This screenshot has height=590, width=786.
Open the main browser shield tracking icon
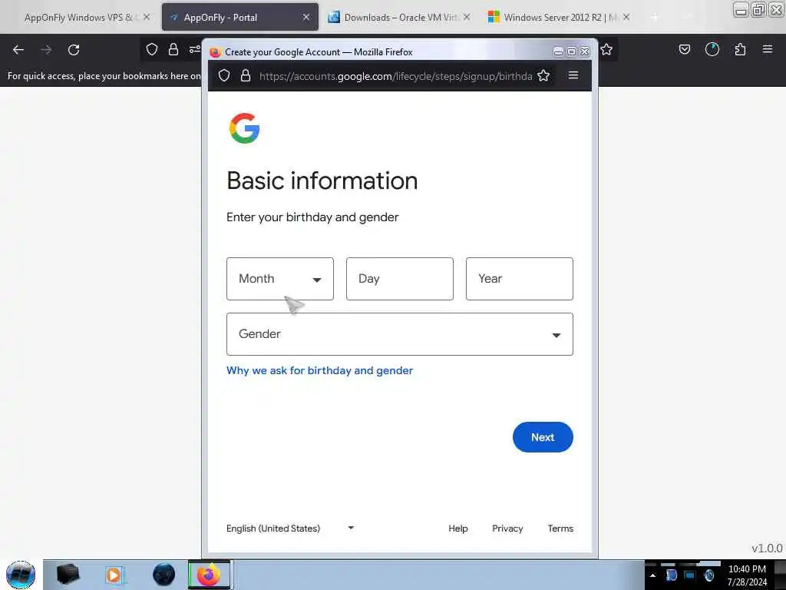pyautogui.click(x=152, y=49)
